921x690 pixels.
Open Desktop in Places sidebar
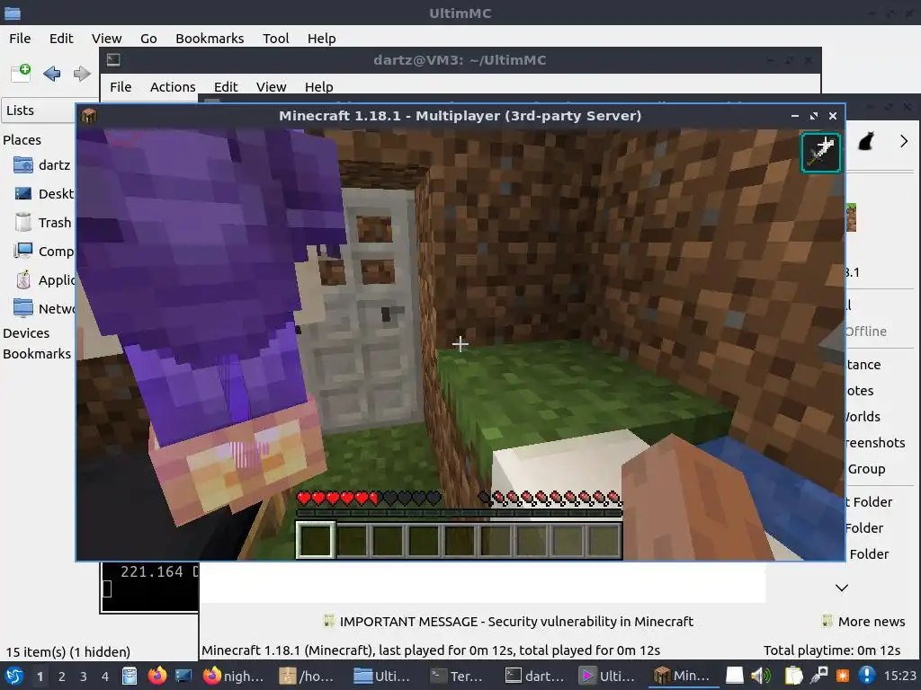click(44, 194)
